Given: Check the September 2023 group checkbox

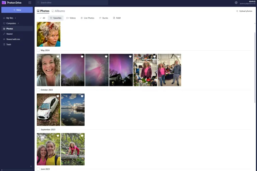Looking at the screenshot, I should 38,129.
